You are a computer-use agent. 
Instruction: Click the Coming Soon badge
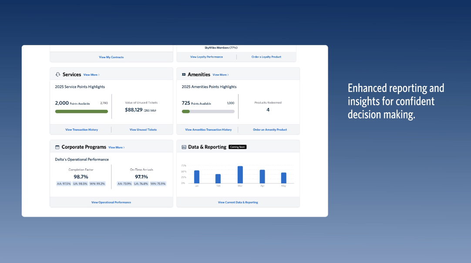(238, 147)
